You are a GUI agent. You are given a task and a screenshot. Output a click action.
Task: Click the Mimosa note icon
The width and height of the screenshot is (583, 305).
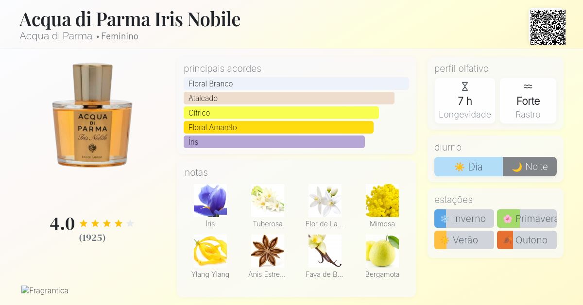[382, 200]
